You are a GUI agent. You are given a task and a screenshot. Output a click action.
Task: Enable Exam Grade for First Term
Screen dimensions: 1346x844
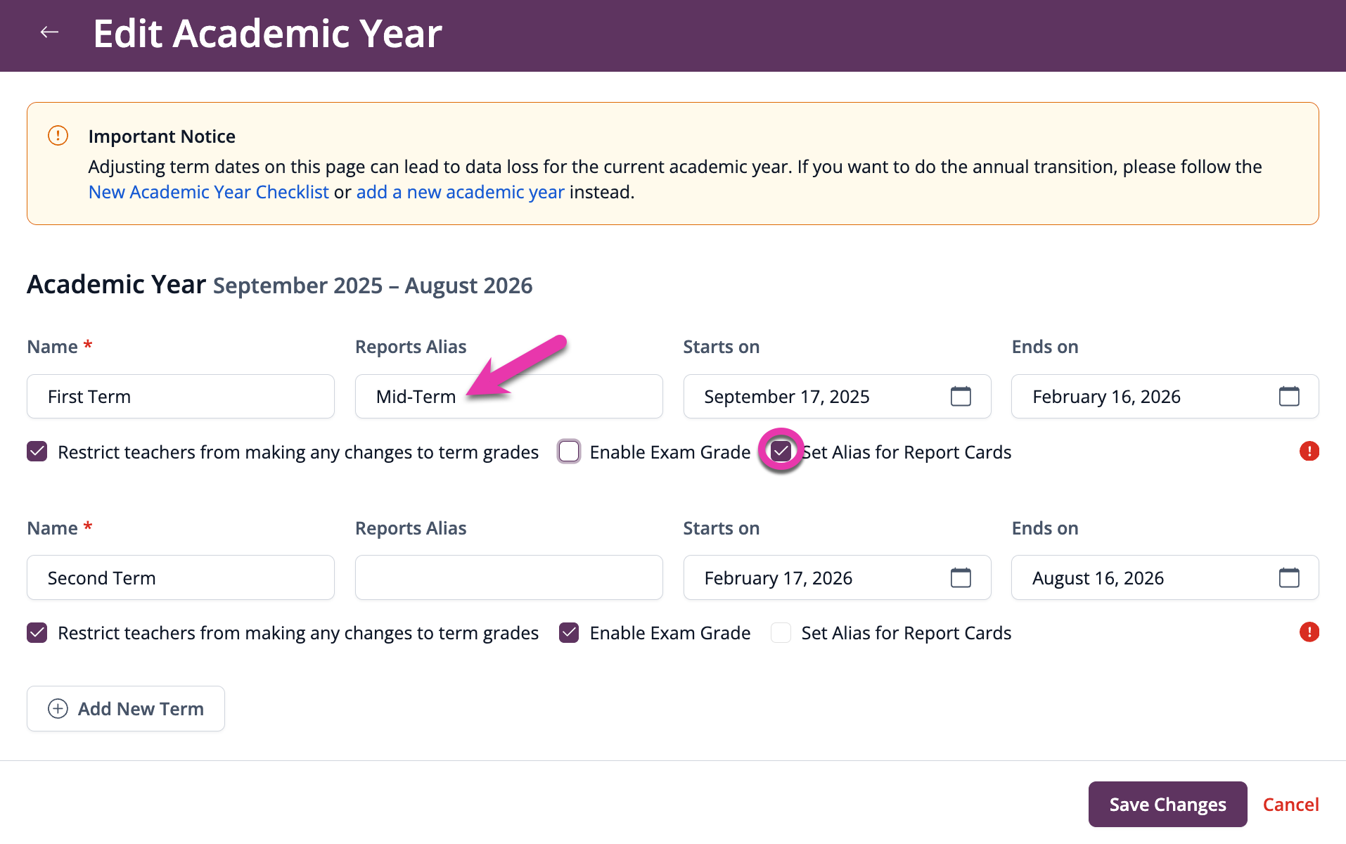(569, 452)
